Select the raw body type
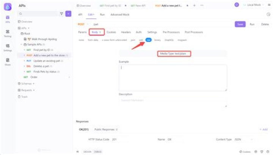 coord(149,39)
